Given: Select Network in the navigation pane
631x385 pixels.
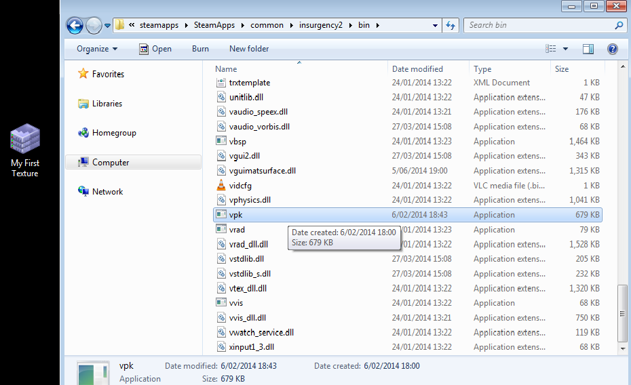Looking at the screenshot, I should pyautogui.click(x=100, y=191).
